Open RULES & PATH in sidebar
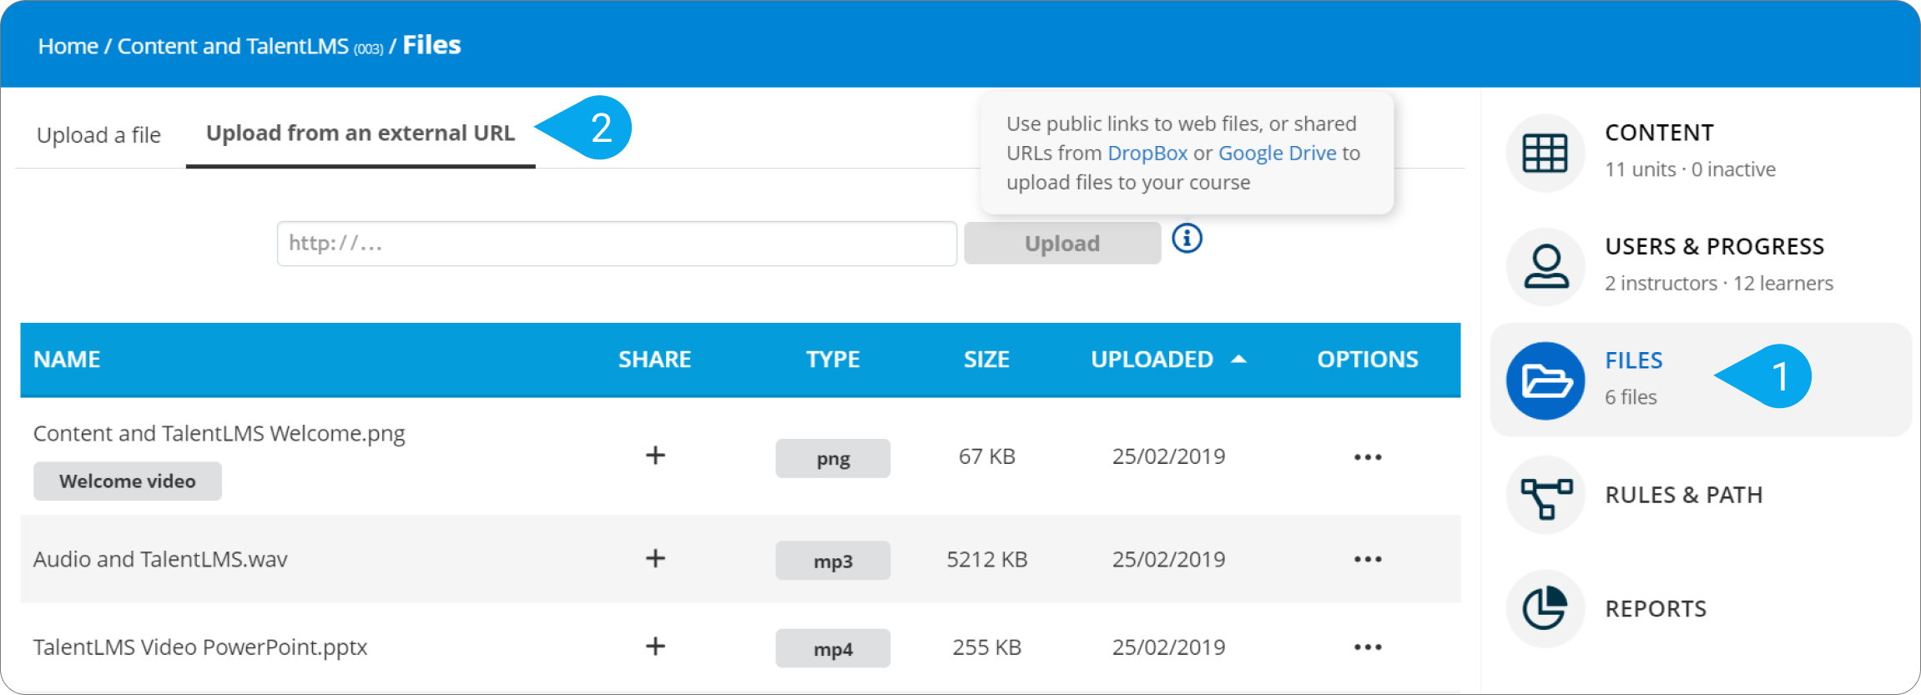 pyautogui.click(x=1684, y=495)
